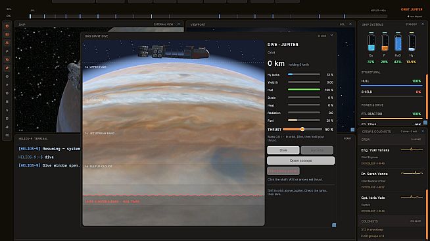Click the COLONISTS section header

click(x=392, y=221)
